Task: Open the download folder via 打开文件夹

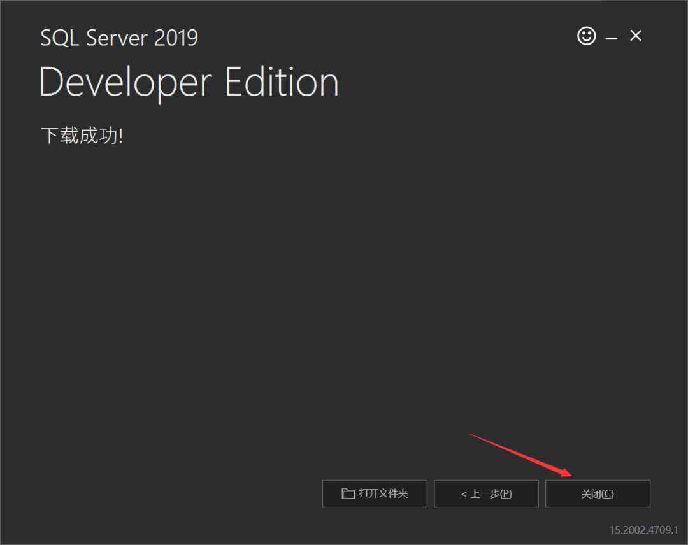Action: click(375, 493)
